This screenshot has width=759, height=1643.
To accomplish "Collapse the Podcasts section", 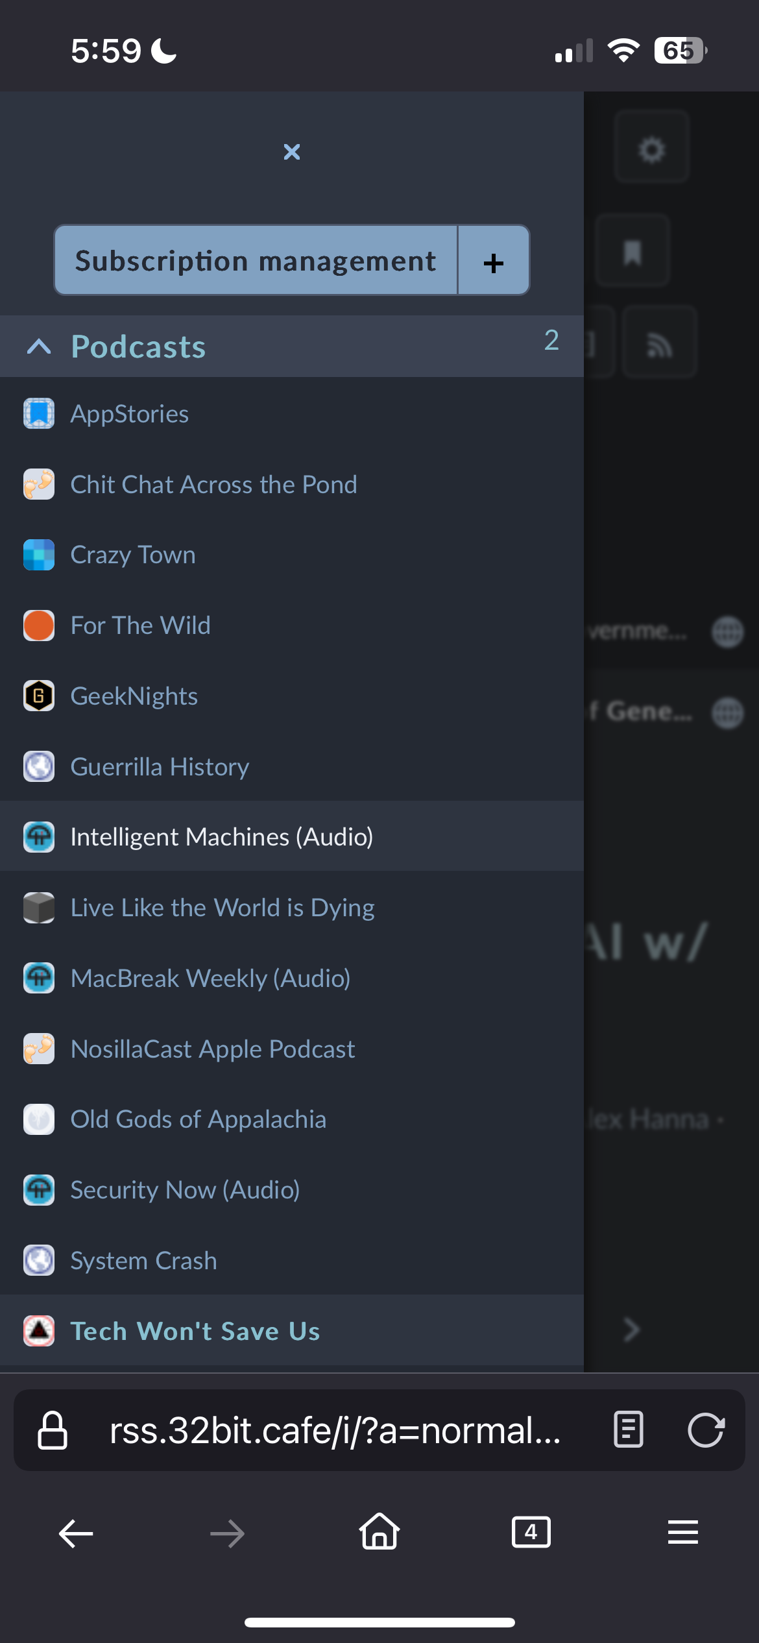I will pos(39,347).
